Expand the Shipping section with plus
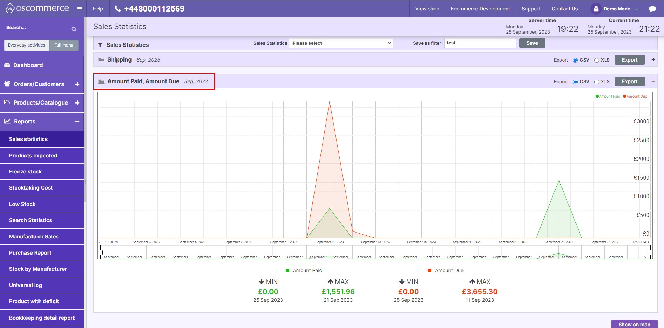The width and height of the screenshot is (664, 328). [653, 60]
